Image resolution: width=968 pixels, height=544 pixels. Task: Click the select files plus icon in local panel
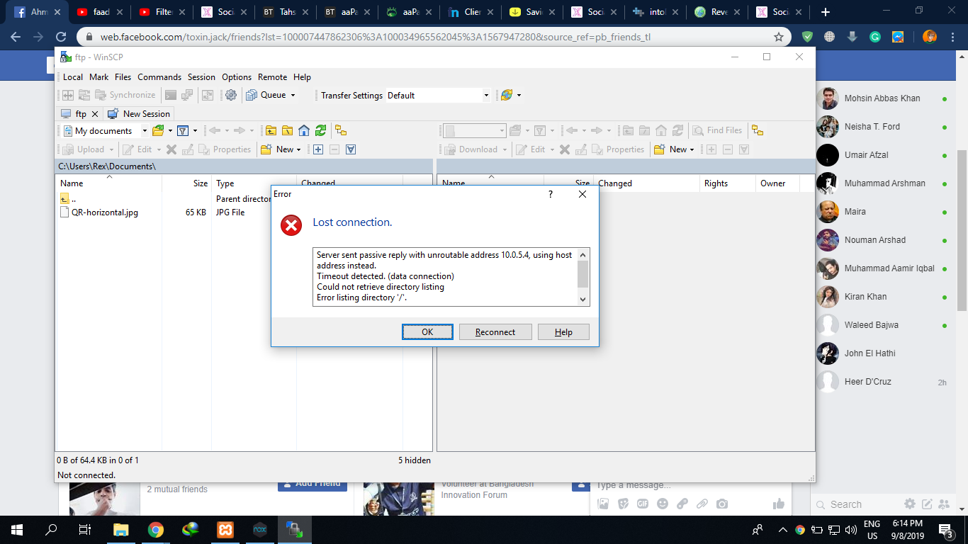click(318, 149)
